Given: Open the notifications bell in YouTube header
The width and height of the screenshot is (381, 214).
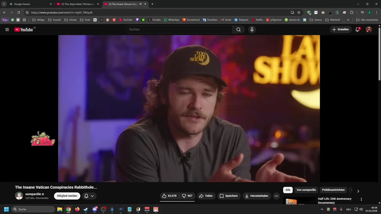Looking at the screenshot, I should coord(357,29).
